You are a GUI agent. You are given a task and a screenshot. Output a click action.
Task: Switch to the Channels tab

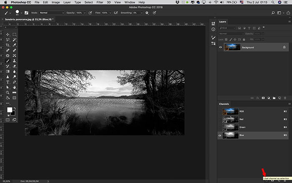tap(224, 104)
